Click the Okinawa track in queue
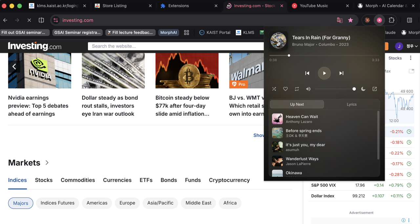 tap(324, 173)
